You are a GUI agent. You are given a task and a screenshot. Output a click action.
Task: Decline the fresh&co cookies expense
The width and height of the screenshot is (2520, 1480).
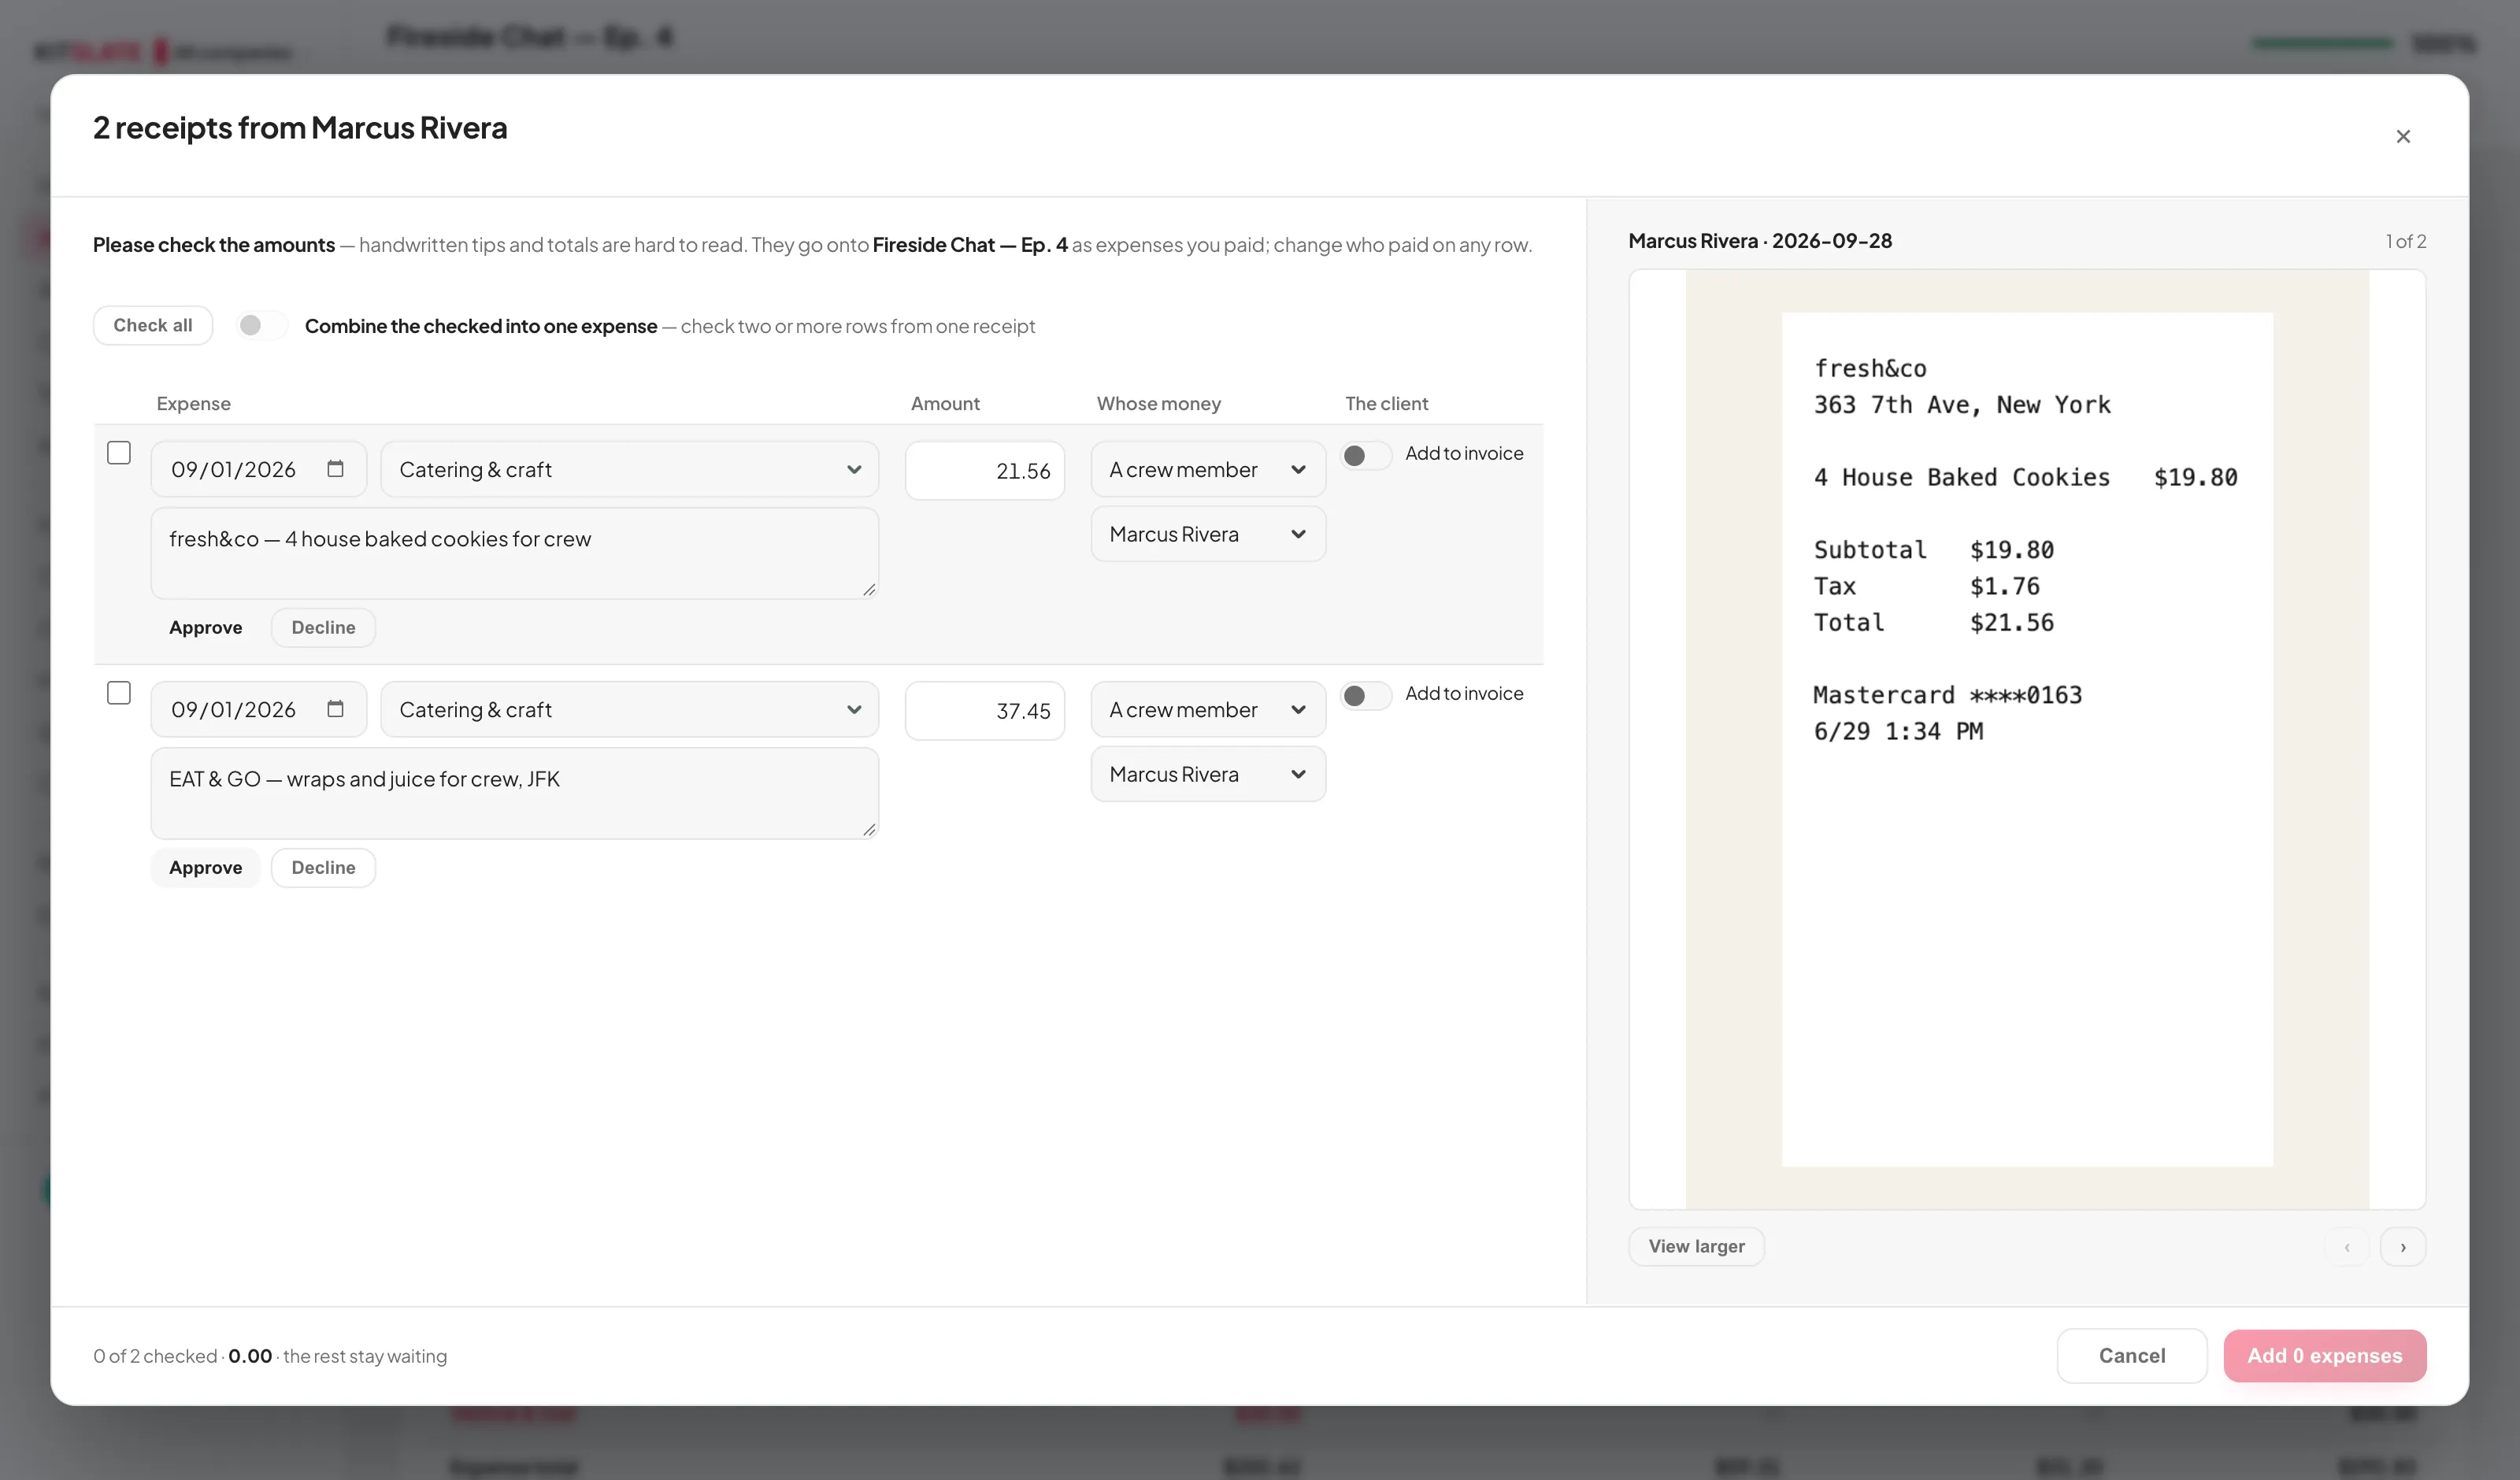323,627
